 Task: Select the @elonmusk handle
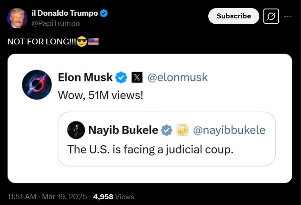tap(177, 77)
